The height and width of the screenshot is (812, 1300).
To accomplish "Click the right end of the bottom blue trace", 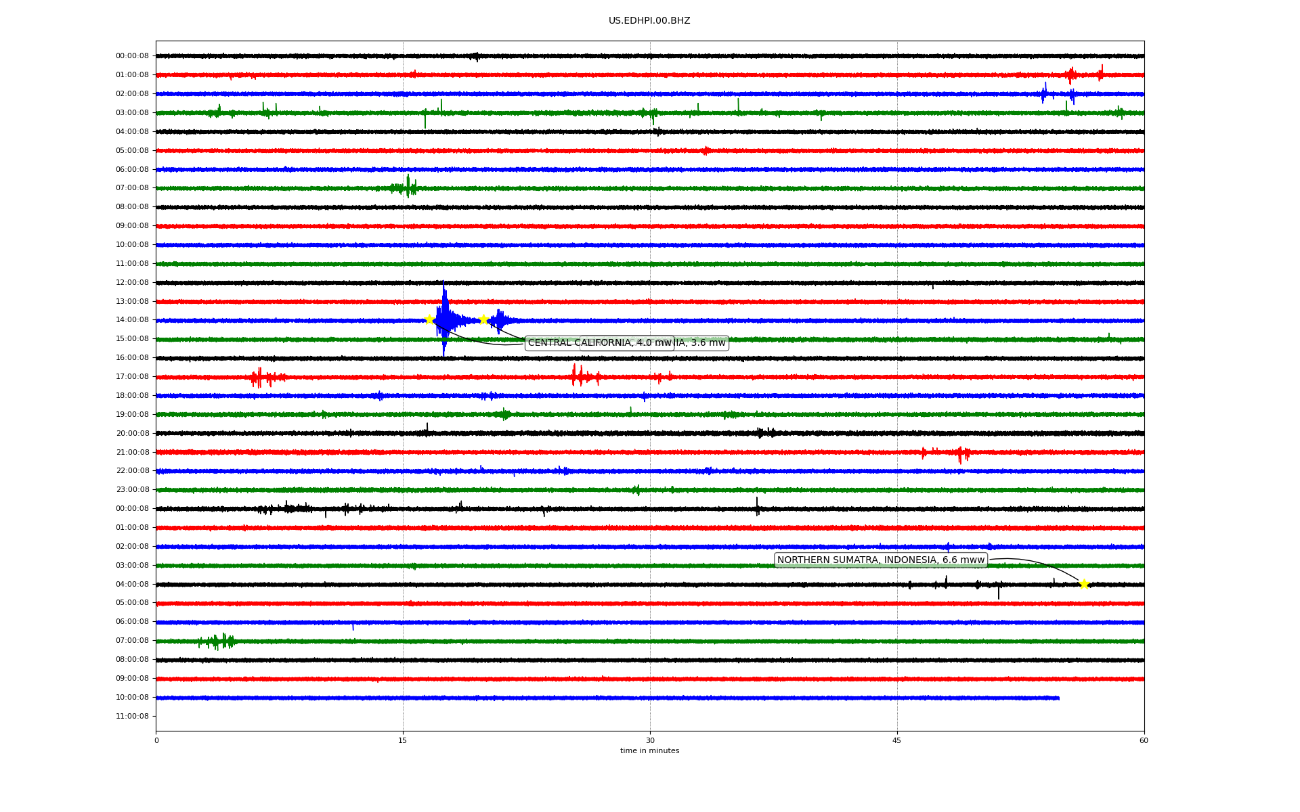I will tap(1058, 698).
